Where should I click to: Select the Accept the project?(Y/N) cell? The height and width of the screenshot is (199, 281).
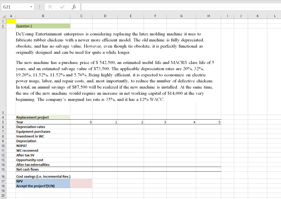43,186
